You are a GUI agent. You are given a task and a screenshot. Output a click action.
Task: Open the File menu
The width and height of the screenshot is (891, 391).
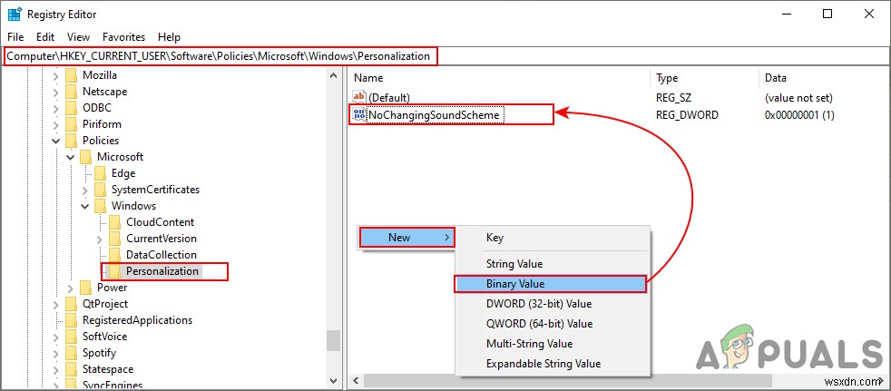[15, 37]
